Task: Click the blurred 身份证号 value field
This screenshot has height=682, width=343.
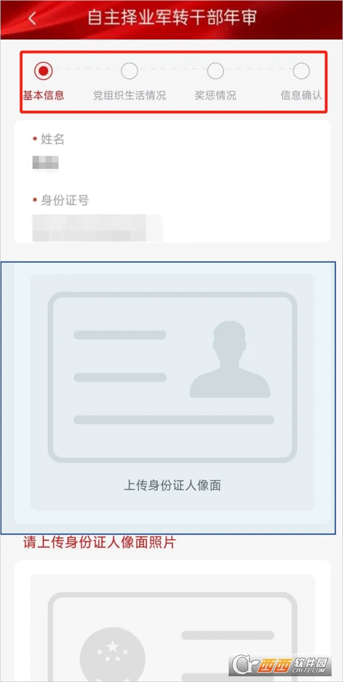Action: point(98,228)
